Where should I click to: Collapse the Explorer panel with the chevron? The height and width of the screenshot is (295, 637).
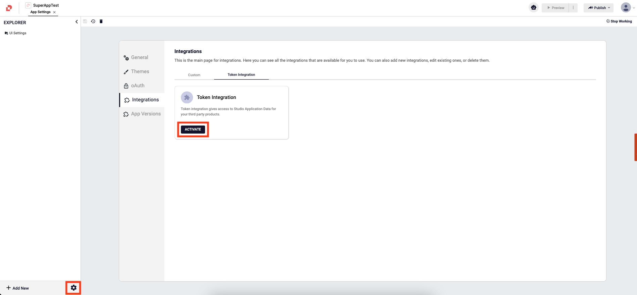77,22
